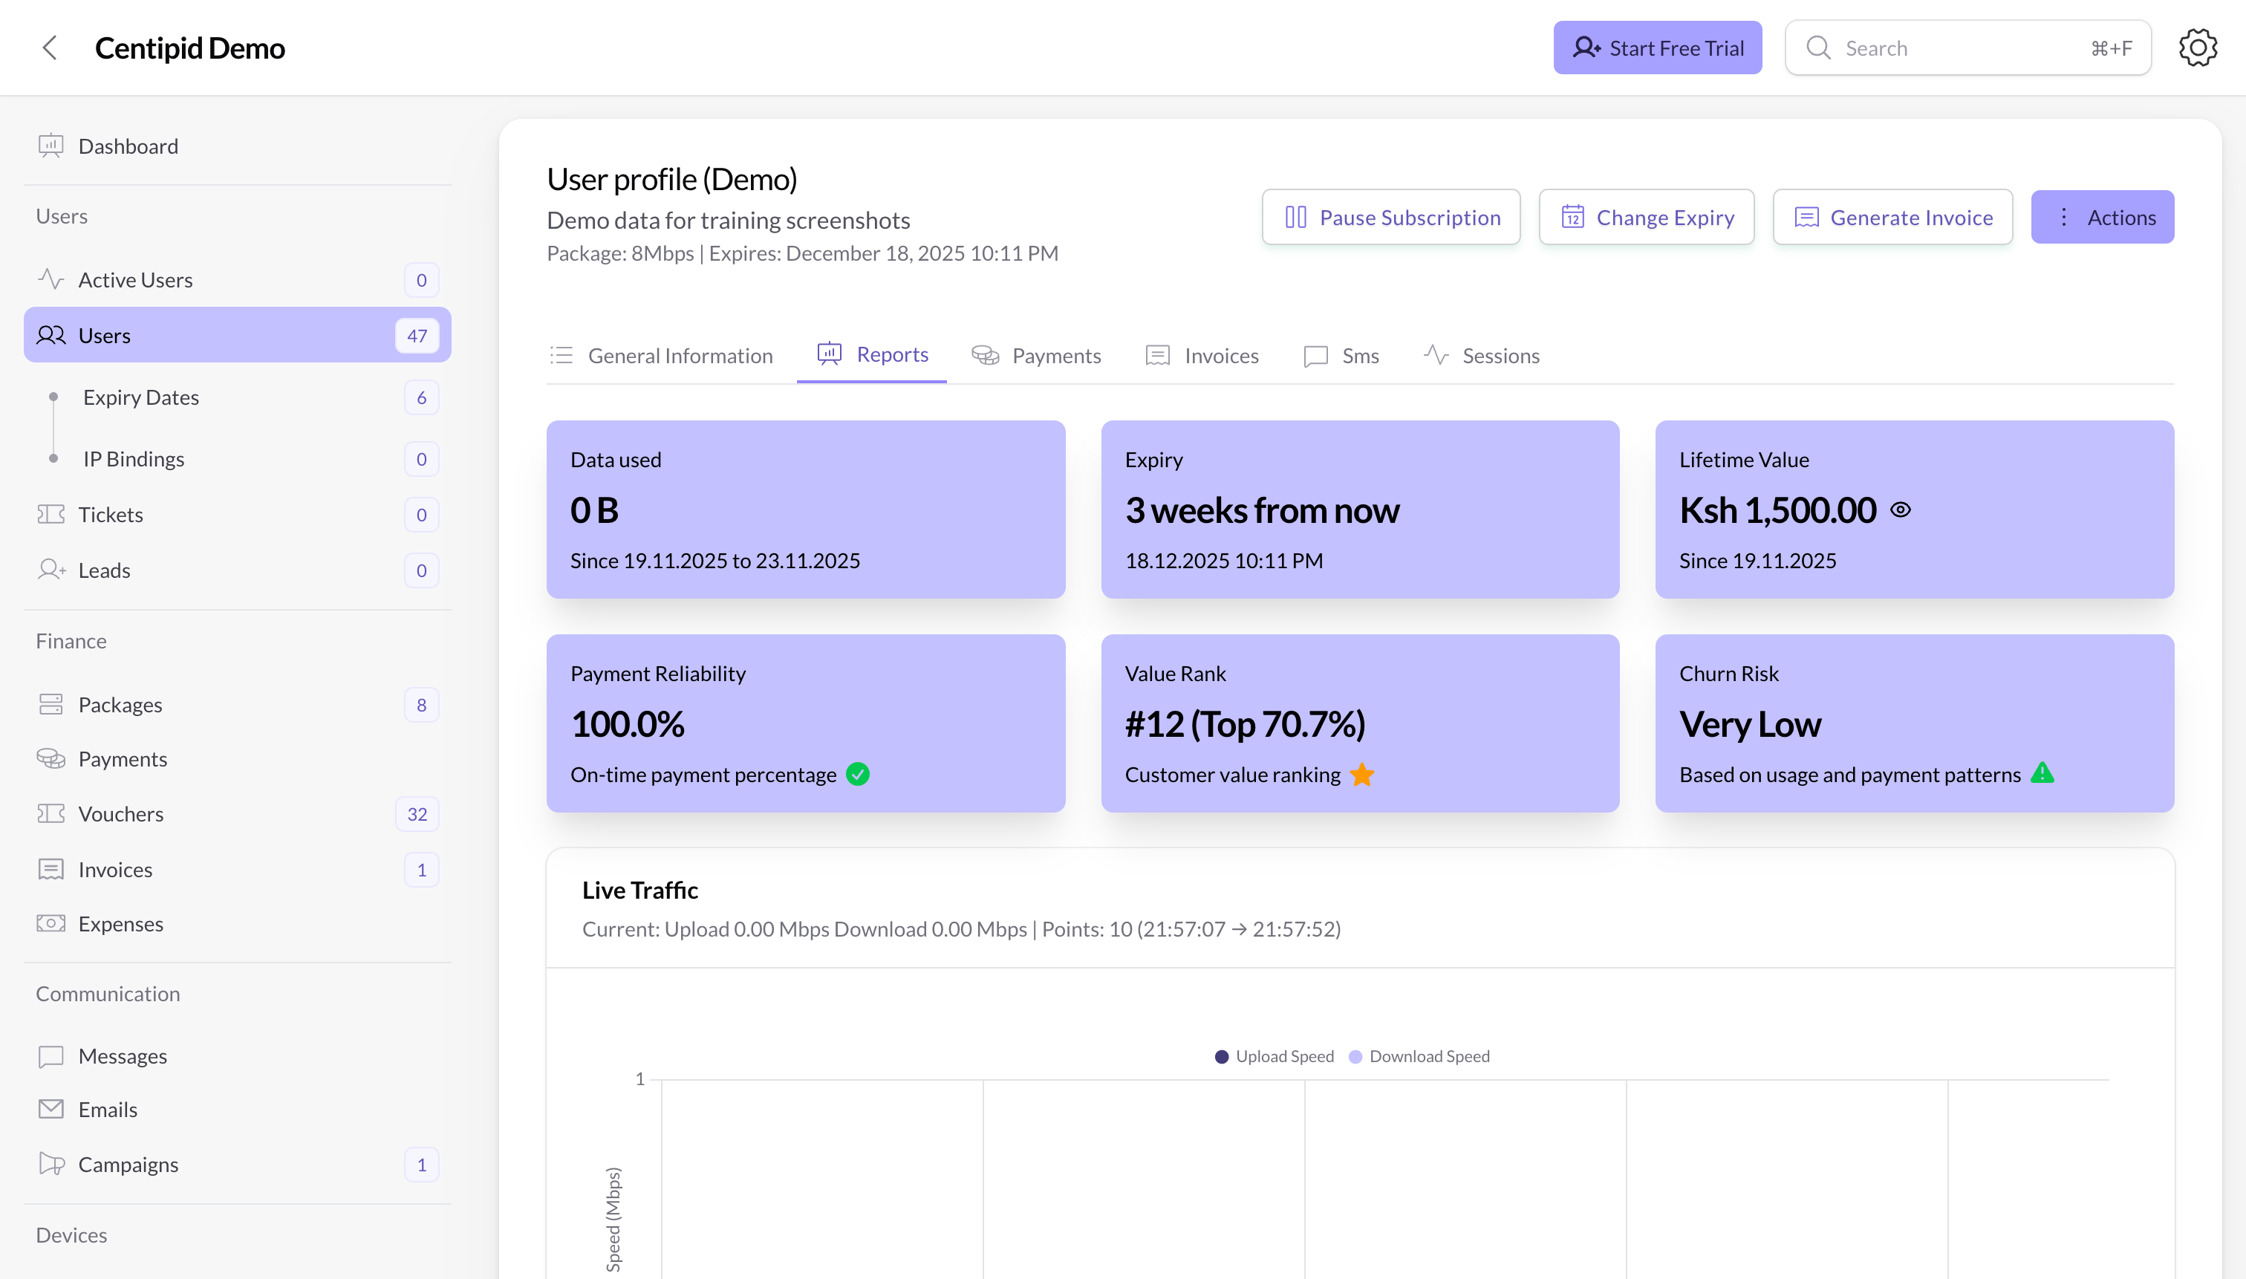Switch to the Sessions tab

[1500, 355]
